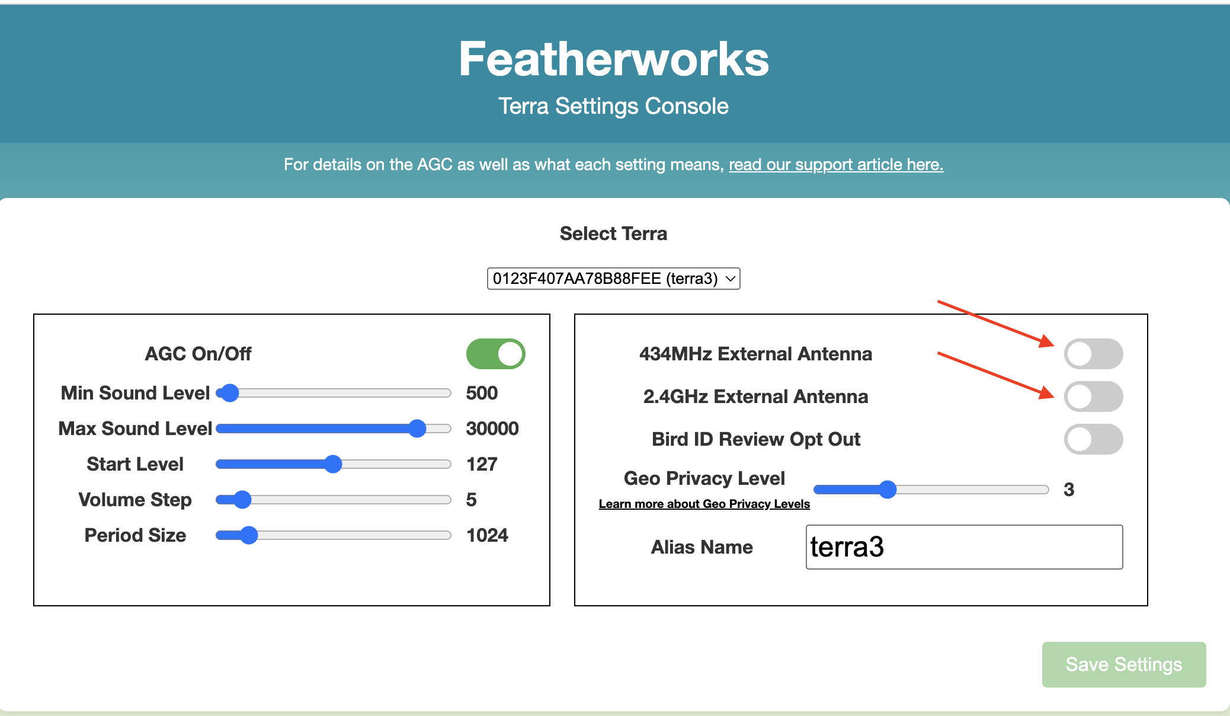1230x716 pixels.
Task: Click the Alias Name text field
Action: pyautogui.click(x=964, y=547)
